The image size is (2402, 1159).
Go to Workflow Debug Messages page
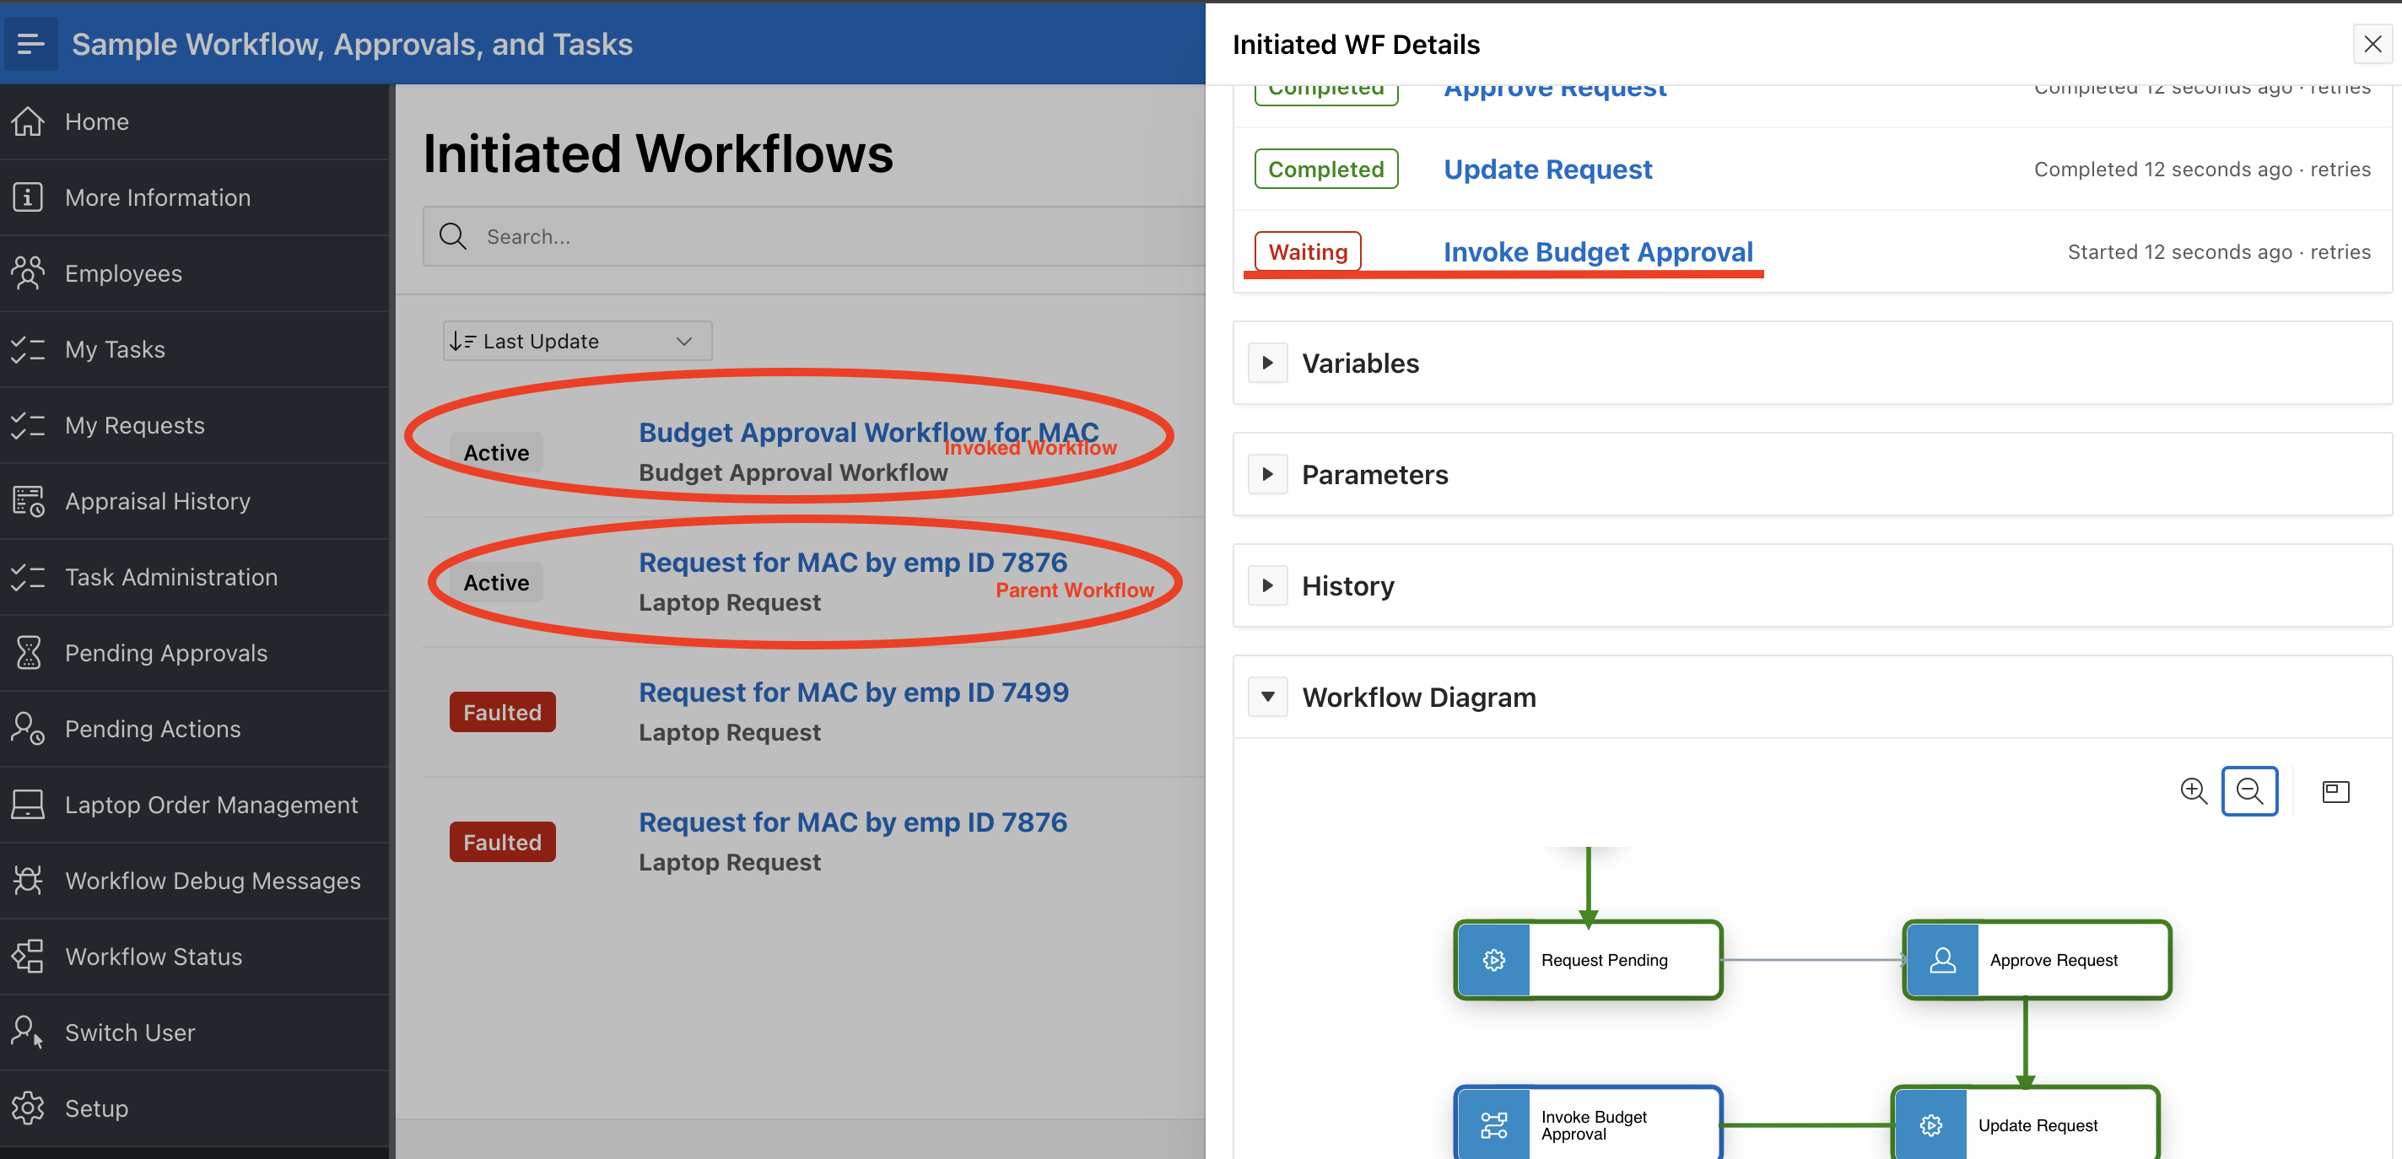(x=213, y=880)
